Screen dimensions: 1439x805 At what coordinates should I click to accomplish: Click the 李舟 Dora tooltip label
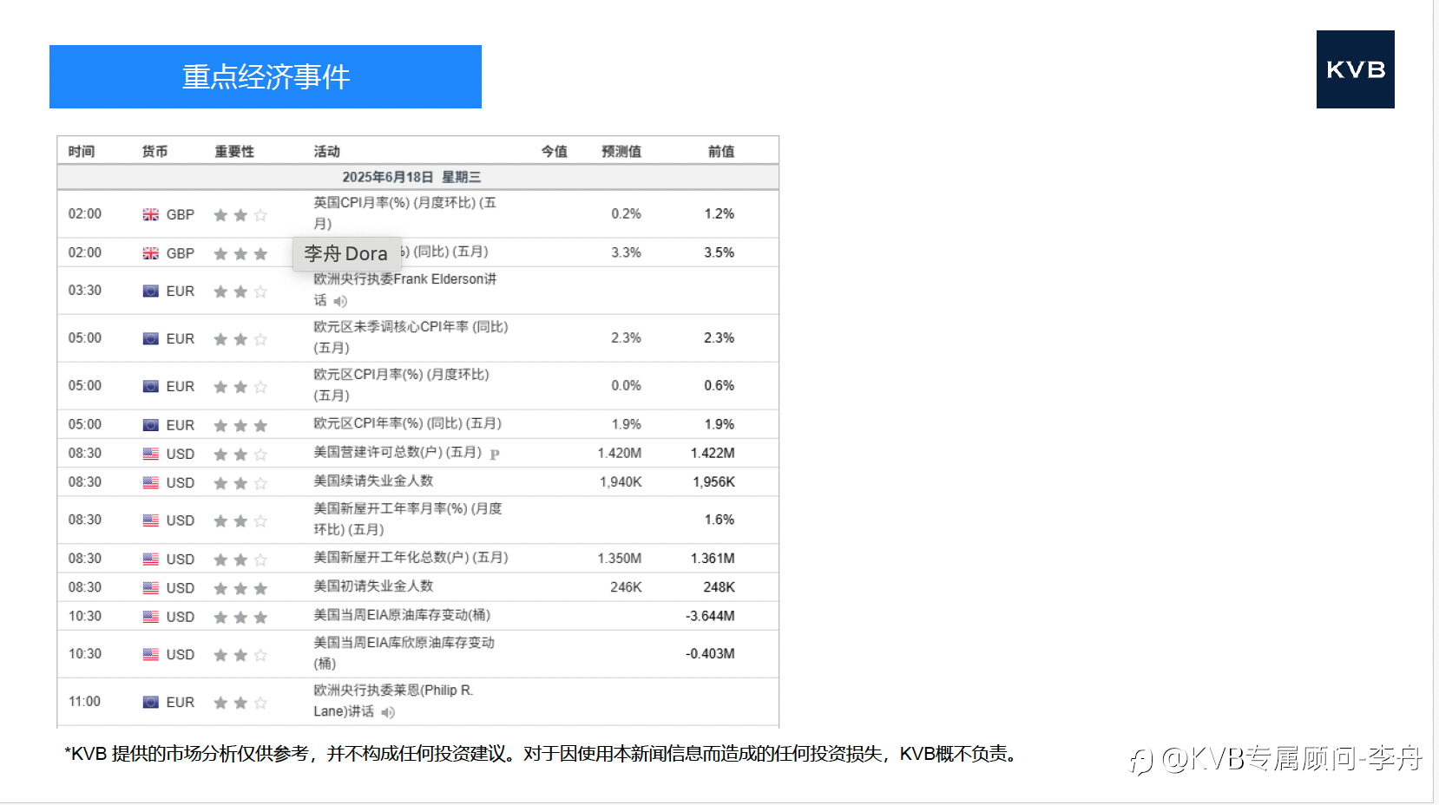(x=346, y=253)
